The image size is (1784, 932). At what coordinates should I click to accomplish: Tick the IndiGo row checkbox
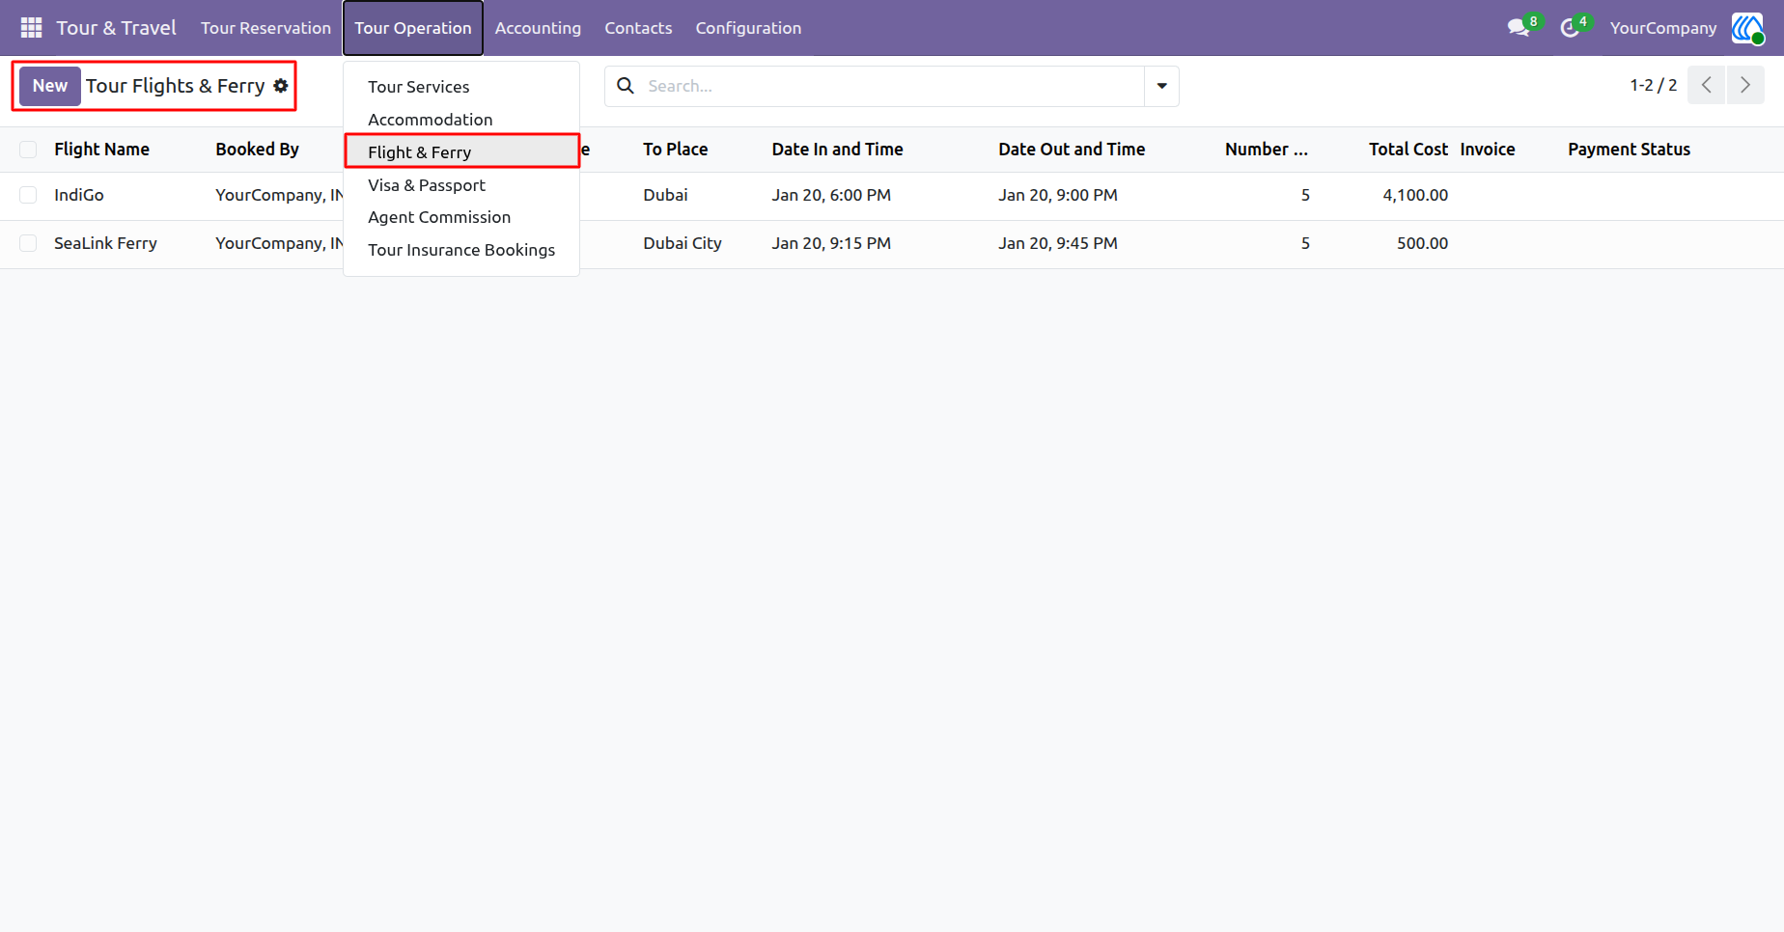tap(28, 195)
